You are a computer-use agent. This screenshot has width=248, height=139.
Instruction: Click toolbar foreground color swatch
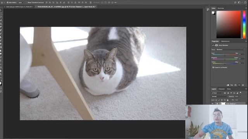[0, 83]
